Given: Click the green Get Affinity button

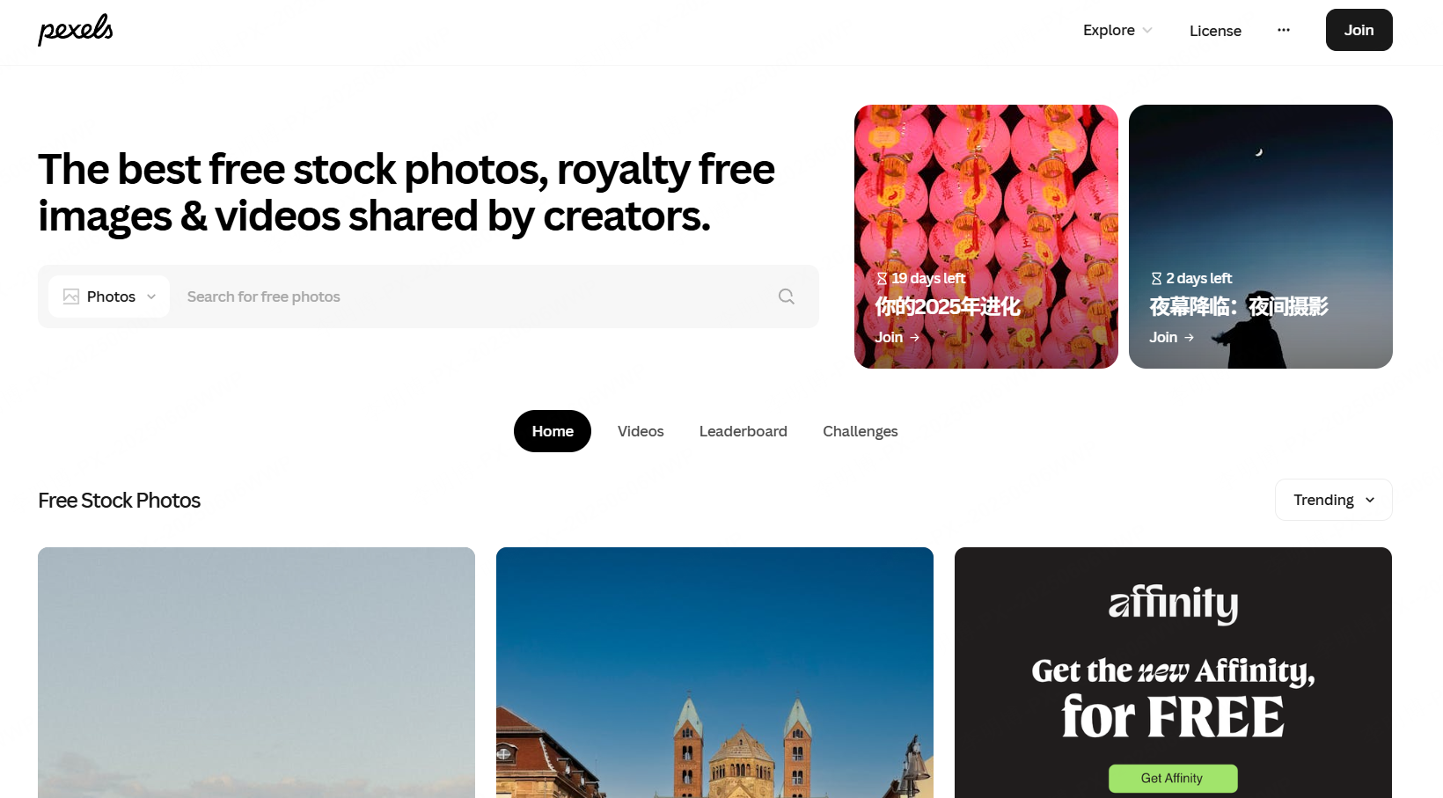Looking at the screenshot, I should (1173, 778).
